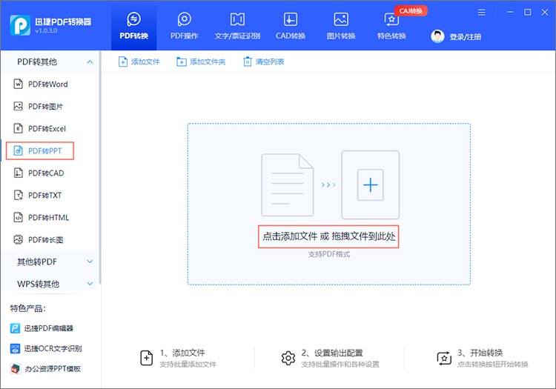556x389 pixels.
Task: Switch to 文字/票证识别 tab
Action: click(x=237, y=25)
